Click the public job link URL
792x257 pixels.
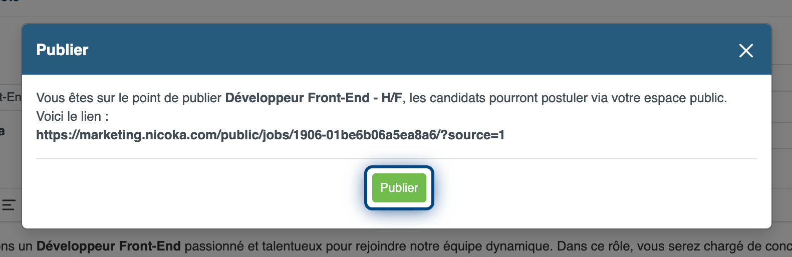pyautogui.click(x=270, y=135)
